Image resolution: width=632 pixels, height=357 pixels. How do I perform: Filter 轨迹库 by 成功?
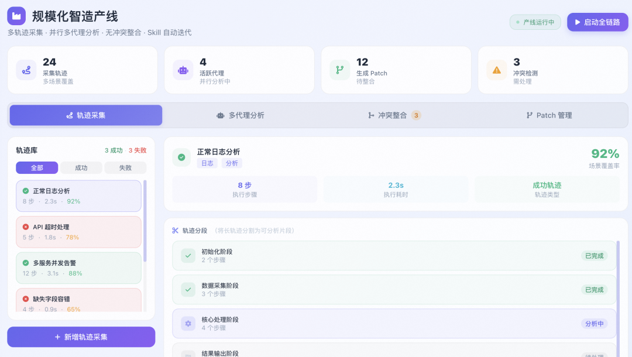(x=81, y=167)
